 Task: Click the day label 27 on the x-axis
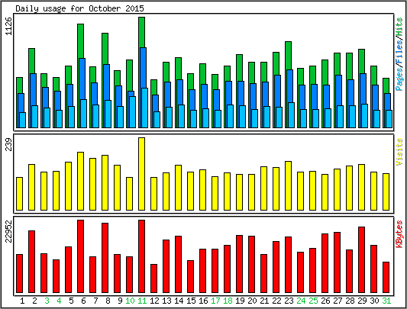[338, 301]
